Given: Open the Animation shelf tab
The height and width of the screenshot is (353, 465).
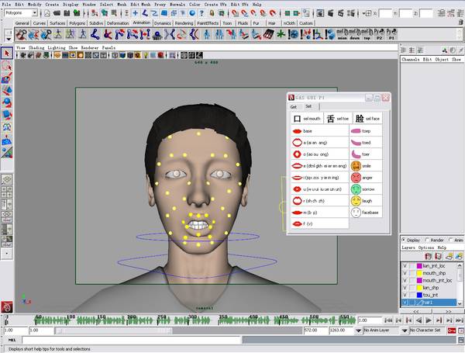Looking at the screenshot, I should click(x=141, y=23).
